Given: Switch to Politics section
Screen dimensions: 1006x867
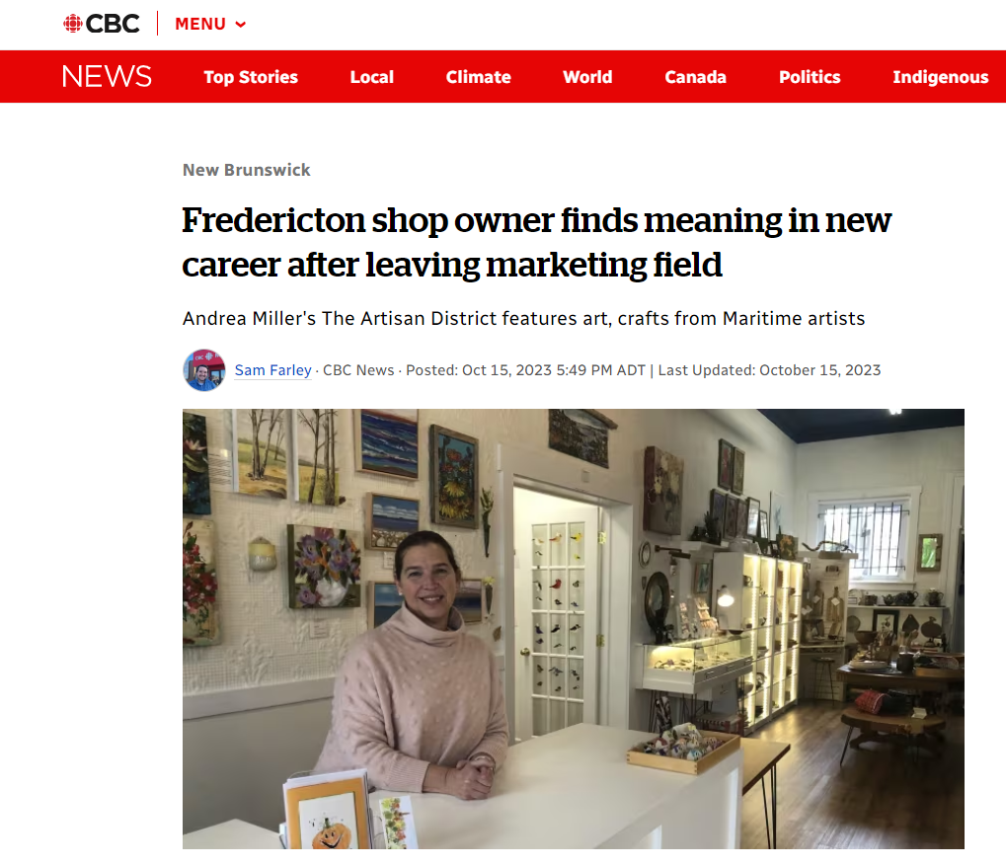Looking at the screenshot, I should tap(810, 77).
